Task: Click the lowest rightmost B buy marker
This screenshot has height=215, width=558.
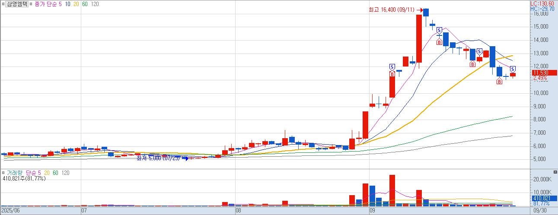Action: coord(499,82)
